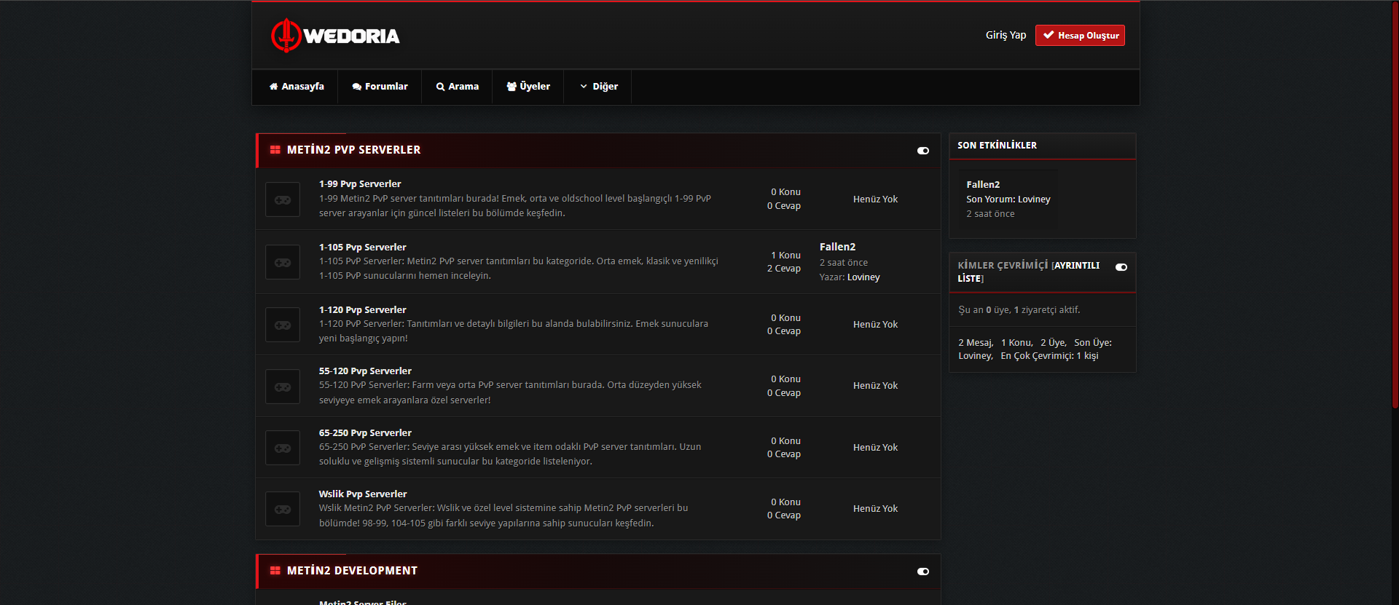Viewport: 1399px width, 605px height.
Task: Open the Fallen2 last post link
Action: [x=837, y=247]
